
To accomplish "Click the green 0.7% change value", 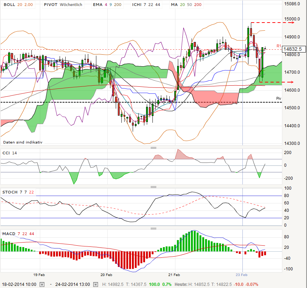I will (167, 284).
